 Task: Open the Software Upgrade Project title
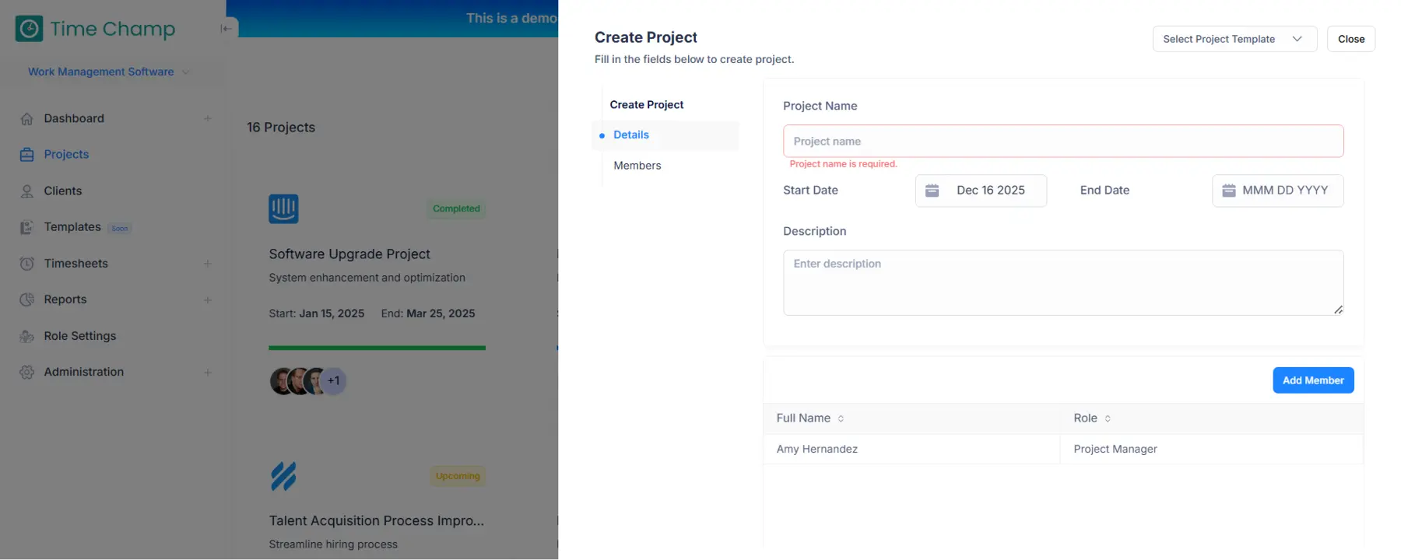click(x=349, y=254)
